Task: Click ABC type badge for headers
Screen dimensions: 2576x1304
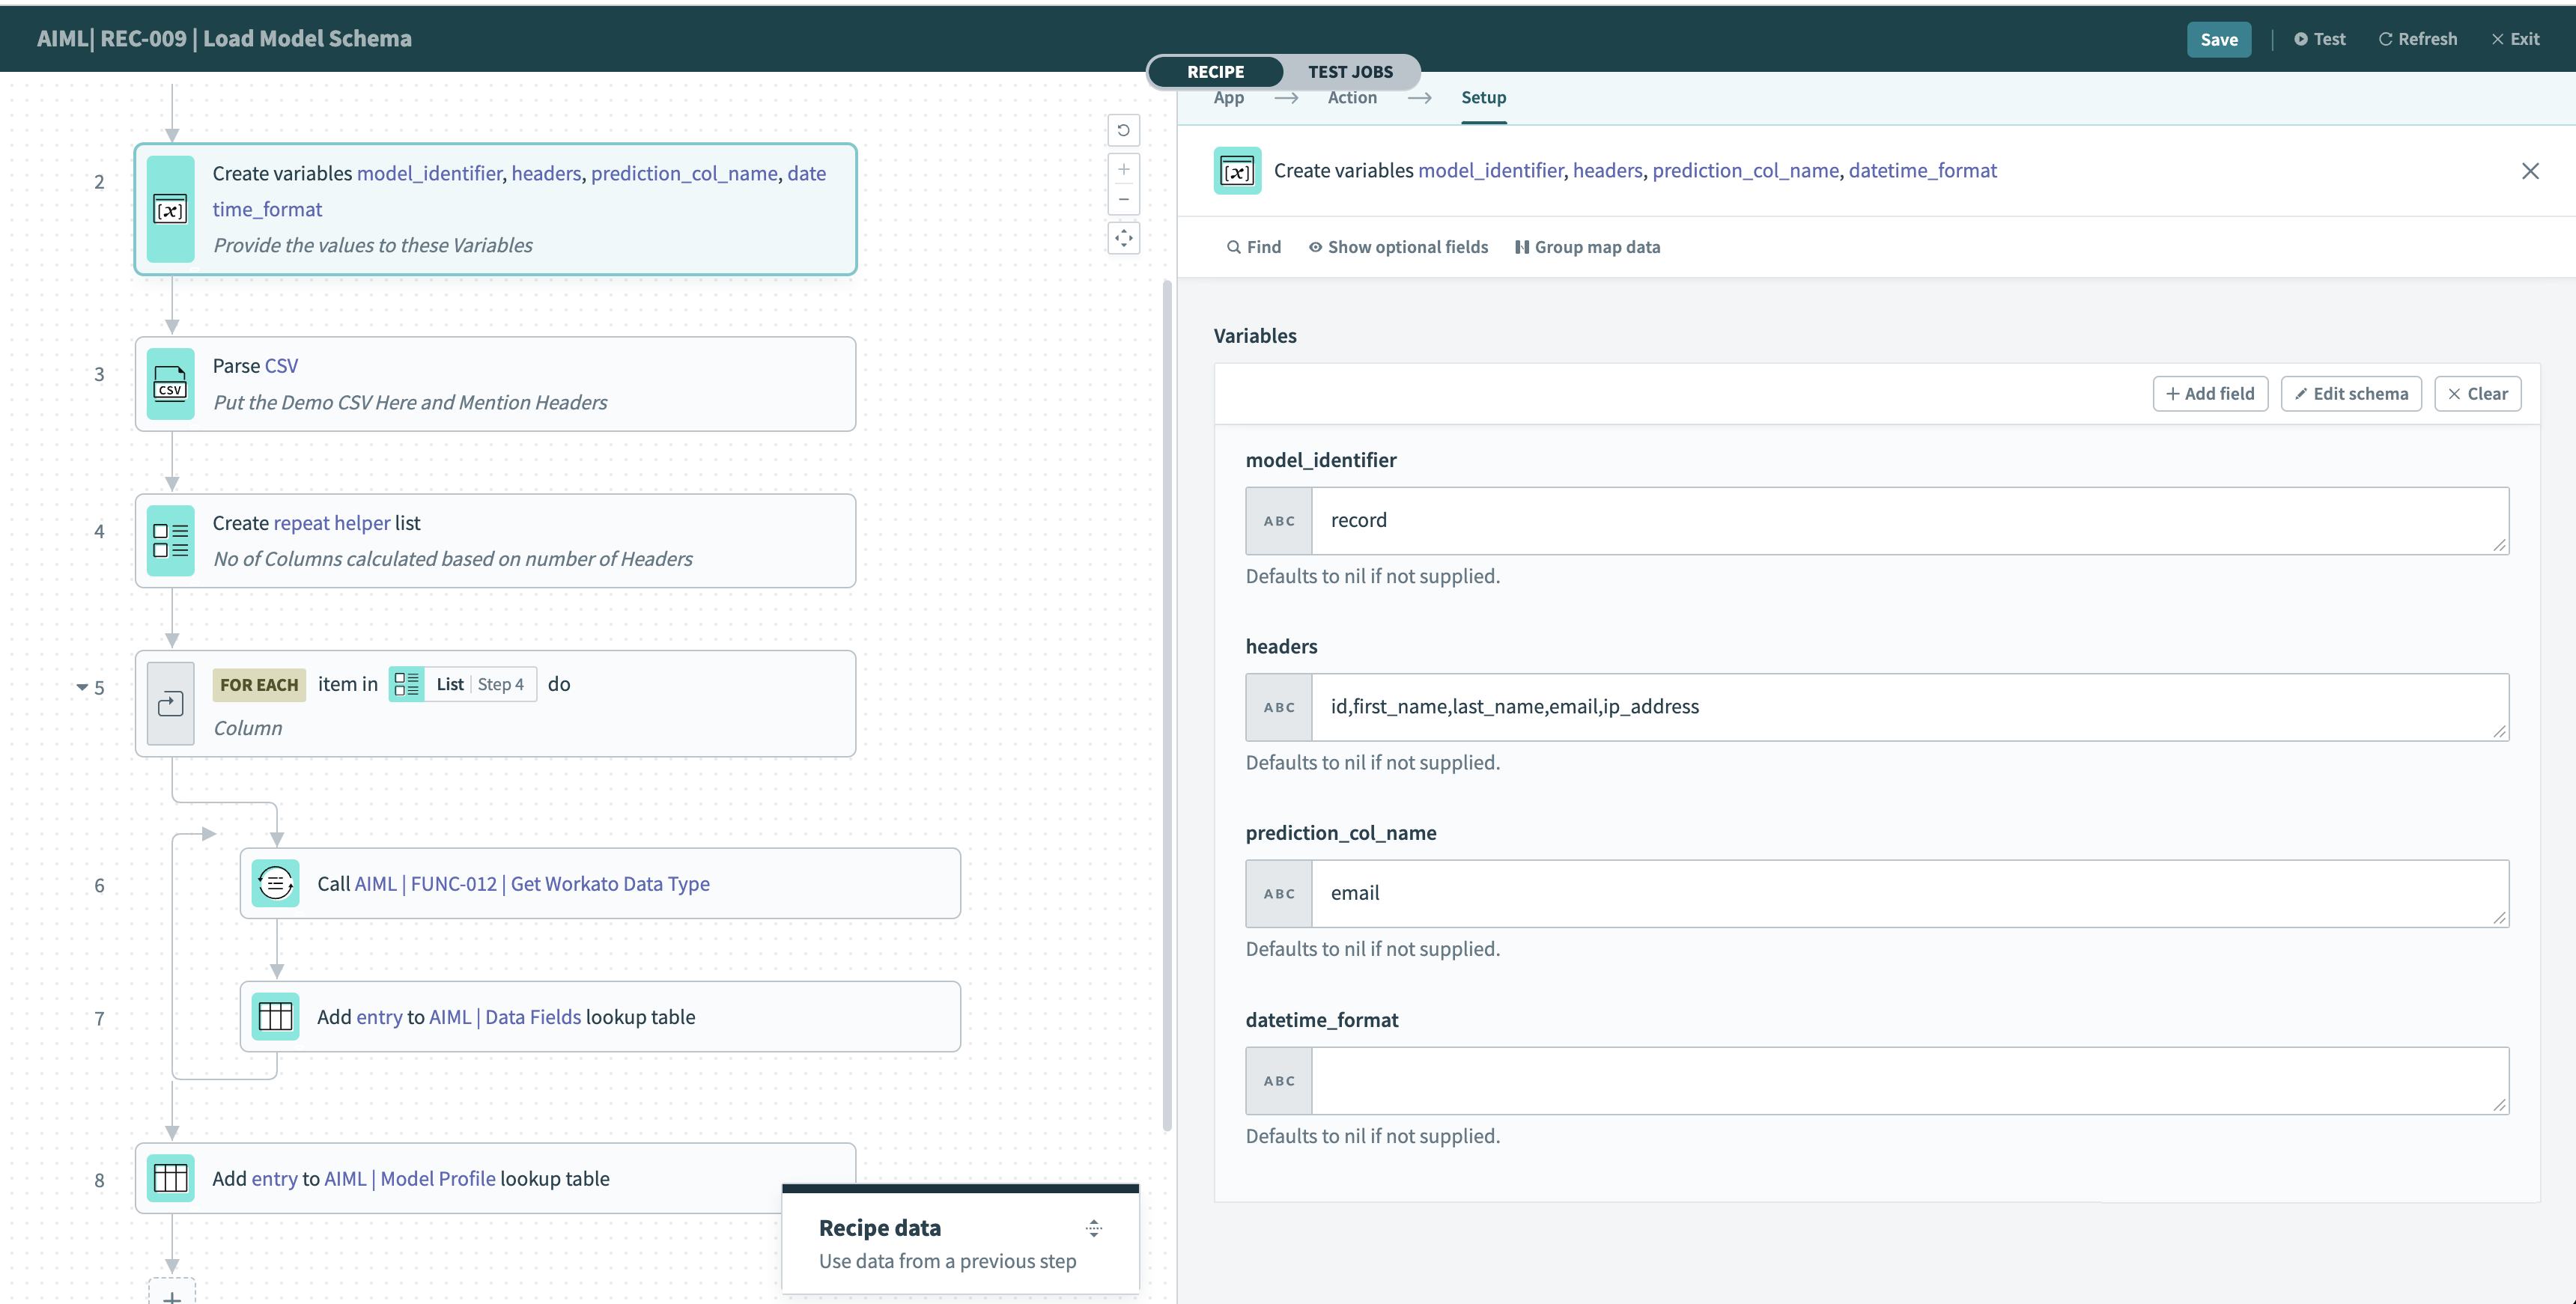Action: (x=1279, y=707)
